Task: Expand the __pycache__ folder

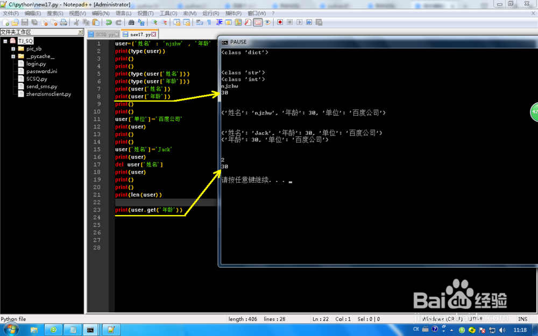Action: [x=13, y=56]
